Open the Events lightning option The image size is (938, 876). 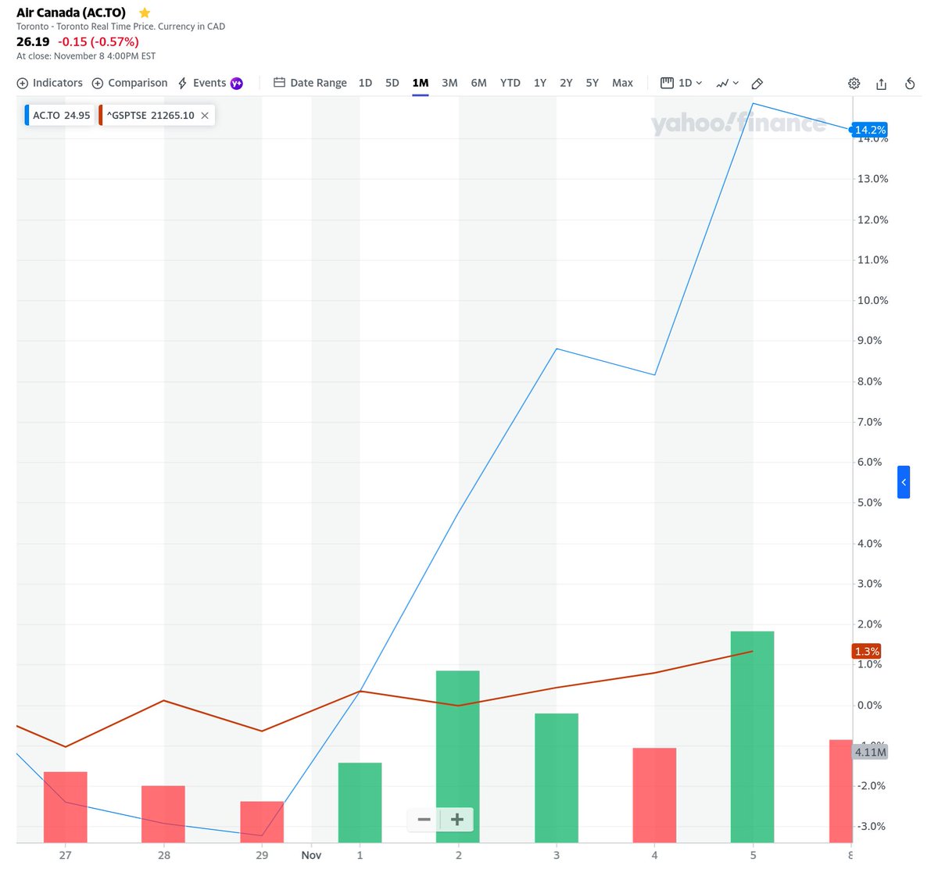(x=202, y=83)
